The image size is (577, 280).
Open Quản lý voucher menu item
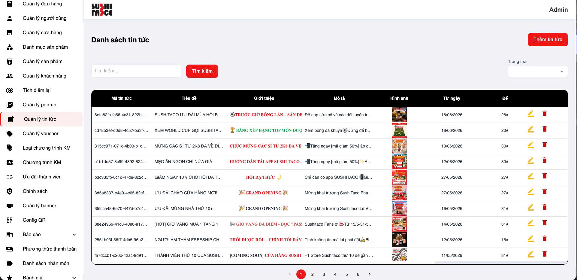point(41,133)
